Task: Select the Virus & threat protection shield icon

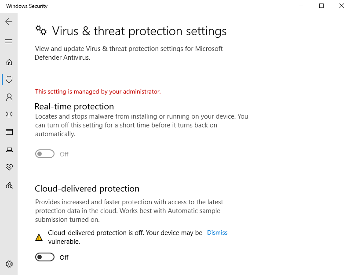Action: [9, 80]
